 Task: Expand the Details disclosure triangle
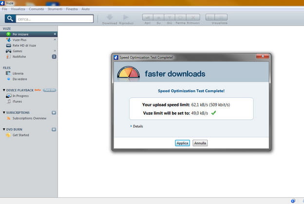click(x=131, y=126)
